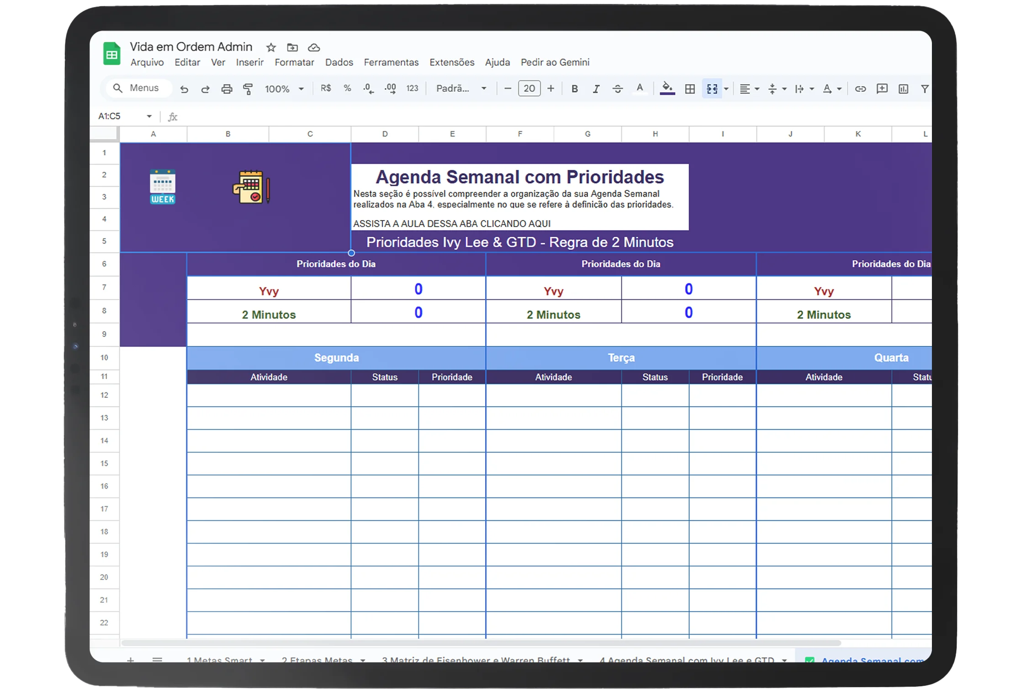The width and height of the screenshot is (1021, 693).
Task: Toggle strikethrough formatting
Action: point(618,89)
